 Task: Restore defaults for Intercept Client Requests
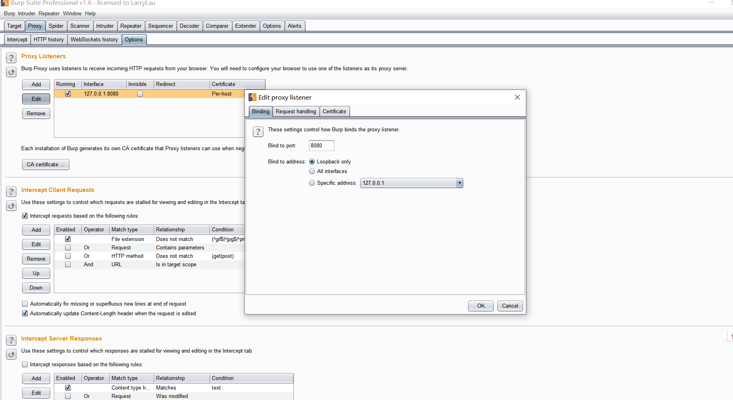(x=11, y=206)
